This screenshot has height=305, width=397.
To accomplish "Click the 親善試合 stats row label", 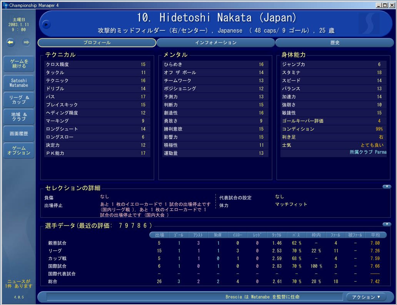I will tap(57, 243).
